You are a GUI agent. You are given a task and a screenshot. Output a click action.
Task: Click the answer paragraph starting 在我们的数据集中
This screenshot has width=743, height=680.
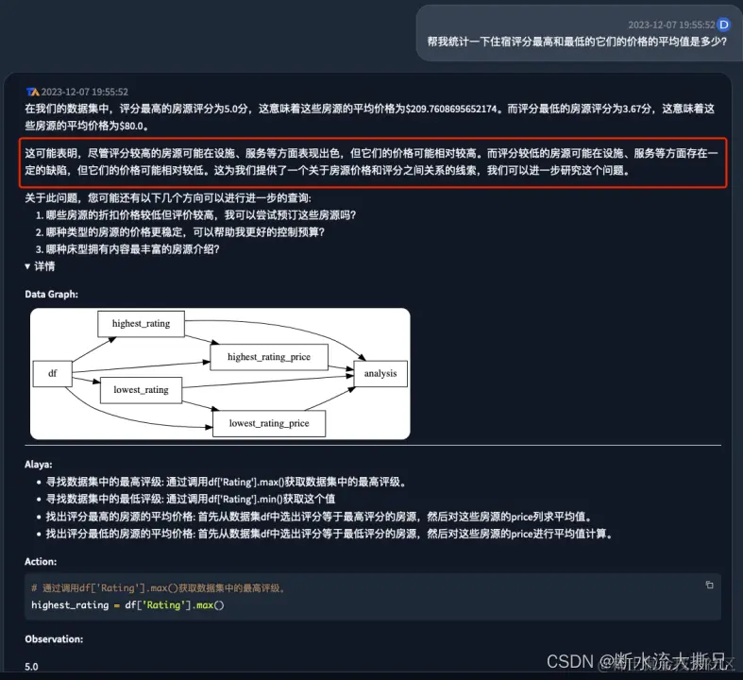point(369,117)
